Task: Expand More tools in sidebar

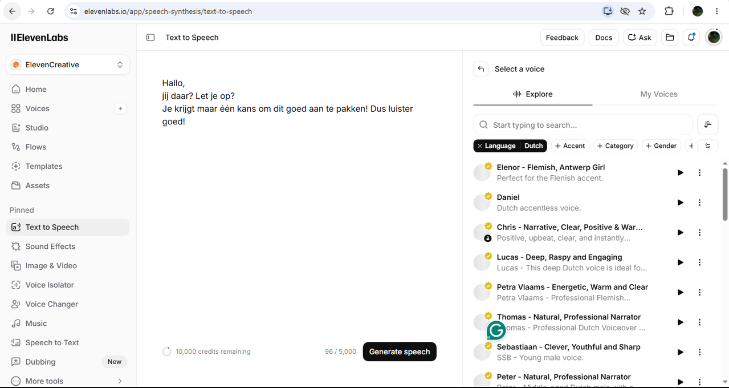Action: (68, 381)
